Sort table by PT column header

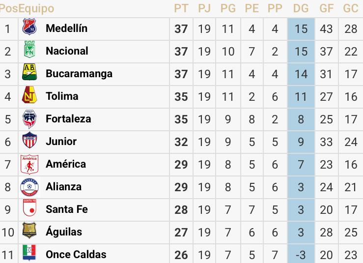(x=181, y=8)
